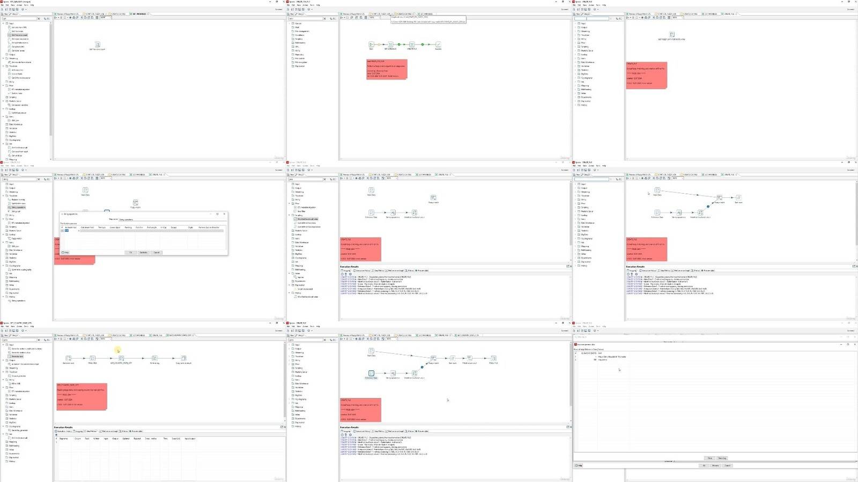Clear the search filter in SET_VARIABLES (changed) window

click(39, 18)
